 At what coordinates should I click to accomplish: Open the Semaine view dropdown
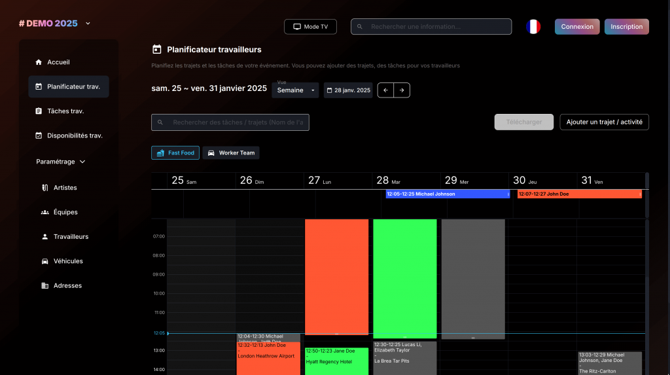click(x=295, y=90)
